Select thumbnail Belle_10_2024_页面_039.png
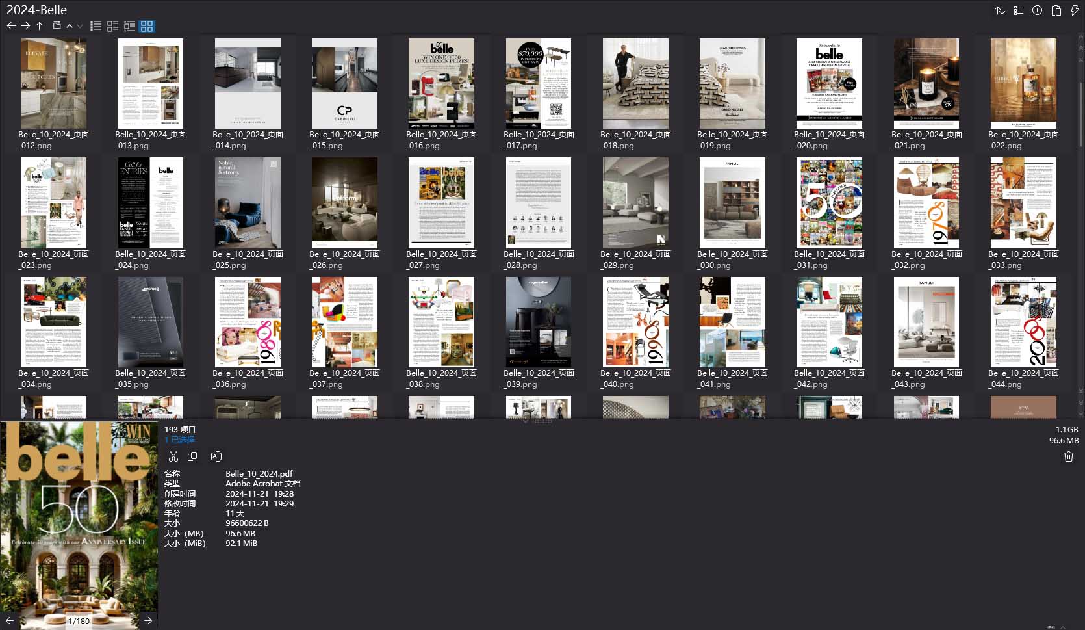This screenshot has height=630, width=1085. tap(539, 322)
